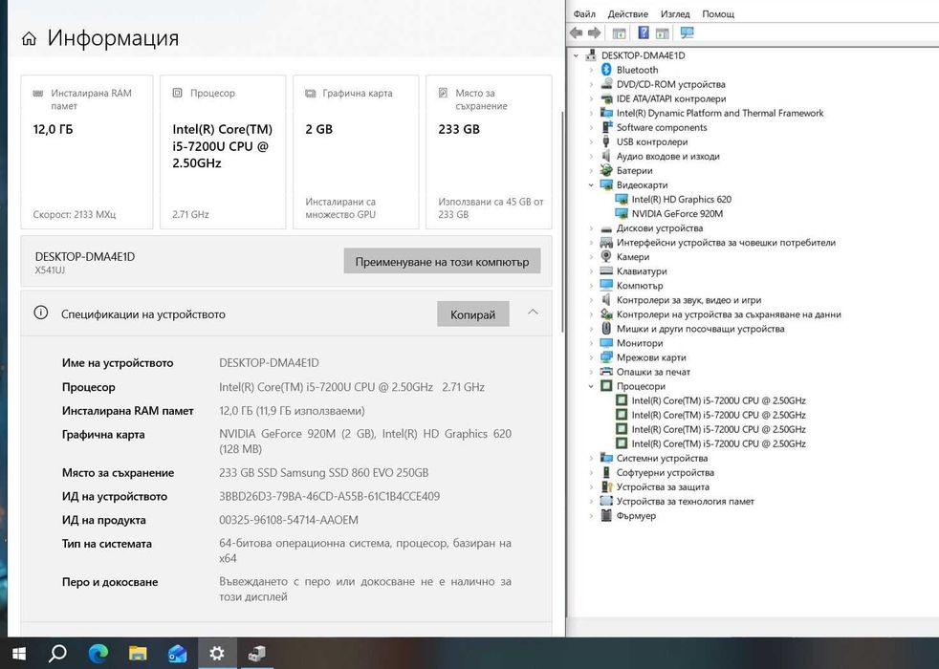
Task: Open the Изглед menu
Action: pos(675,13)
